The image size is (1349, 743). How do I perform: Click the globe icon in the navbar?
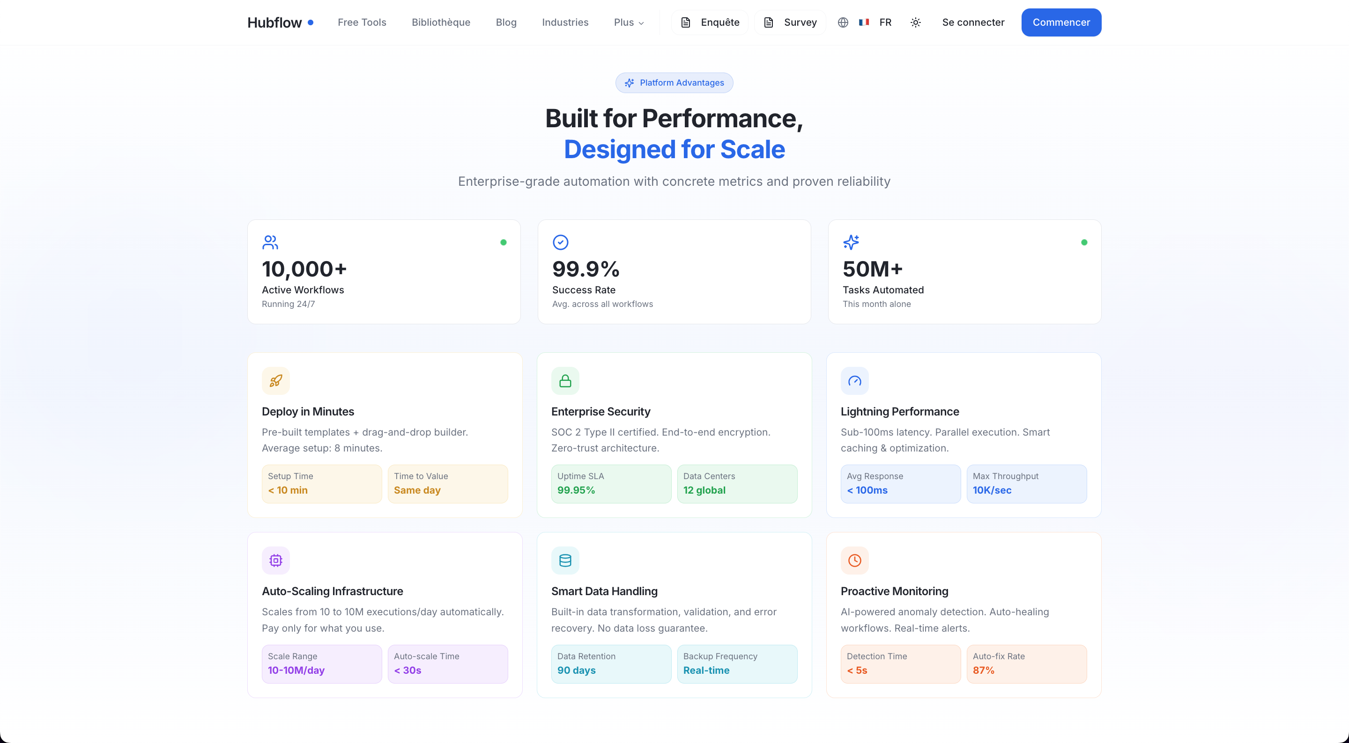pos(843,22)
